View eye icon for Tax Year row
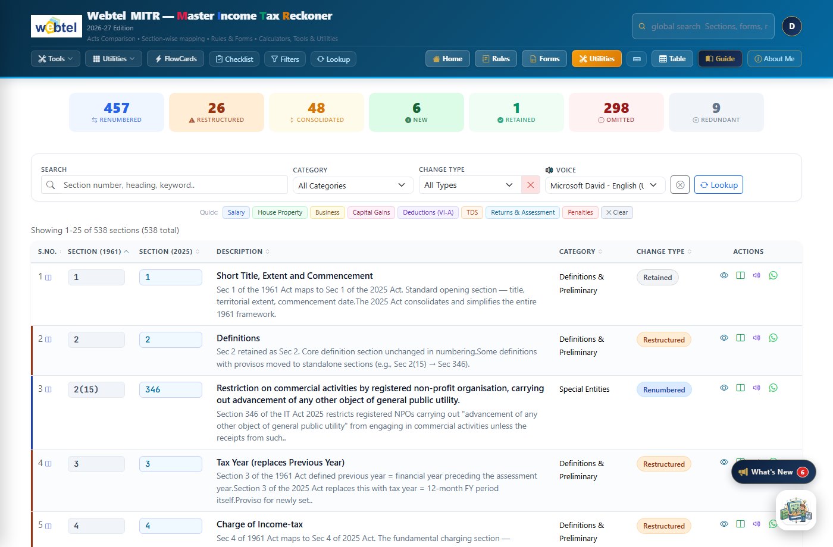 point(724,462)
